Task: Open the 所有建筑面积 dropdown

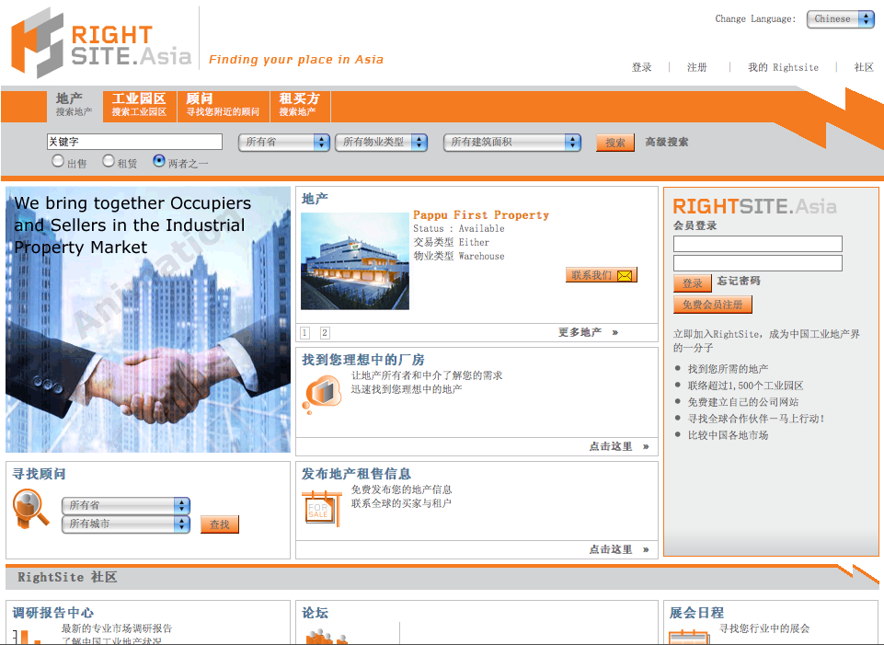Action: 511,143
